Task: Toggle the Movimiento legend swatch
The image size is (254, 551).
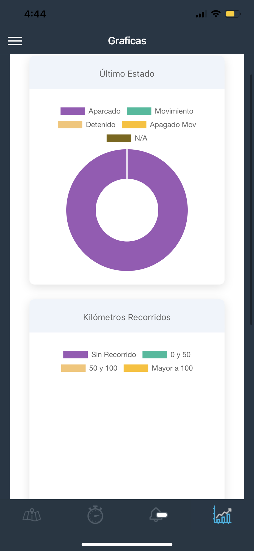Action: pyautogui.click(x=139, y=111)
